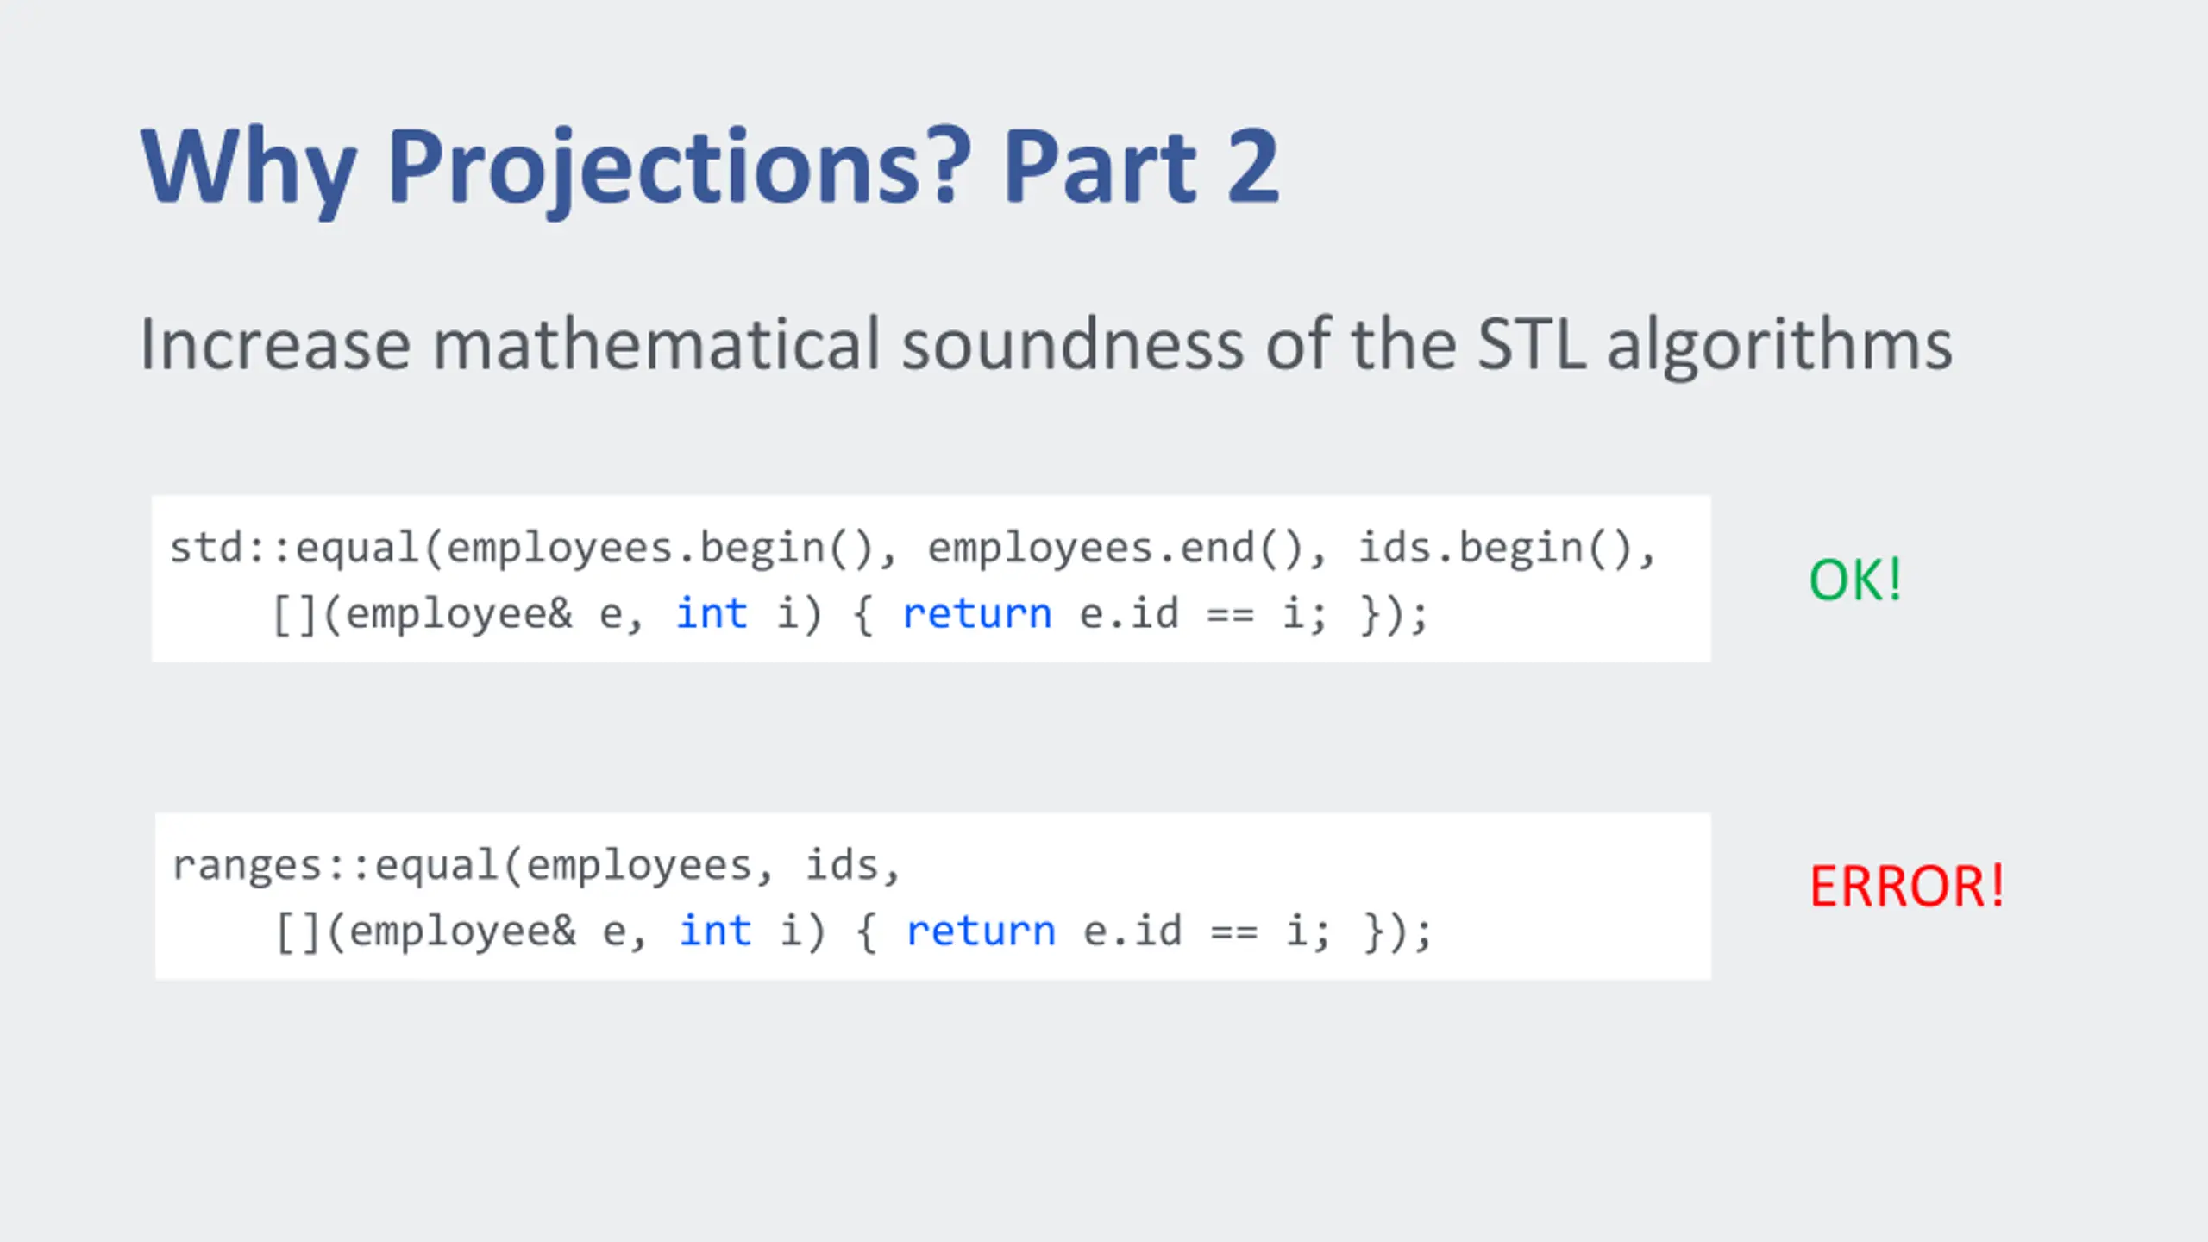Click the blue 'int' keyword in first lambda
Viewport: 2208px width, 1242px height.
(712, 614)
